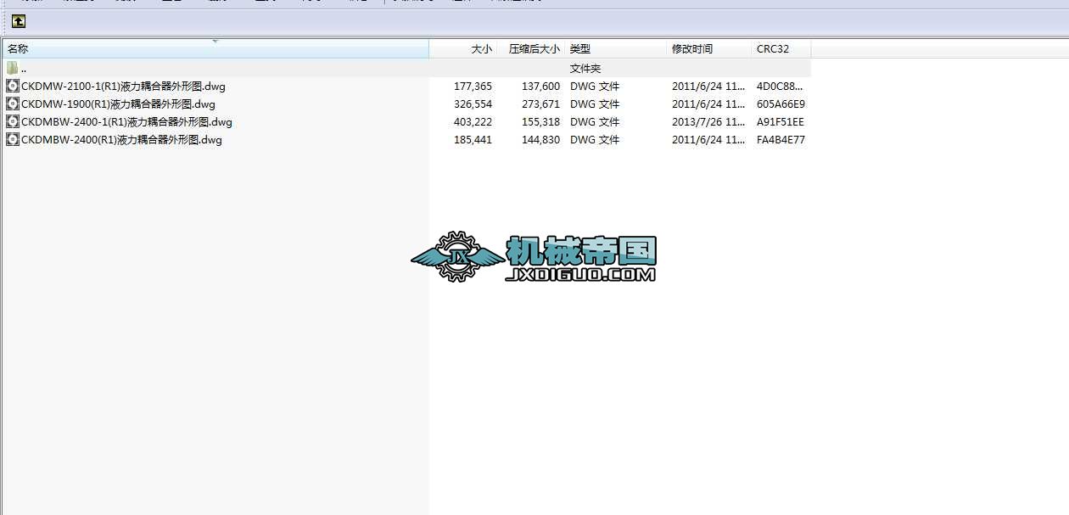Viewport: 1069px width, 515px height.
Task: Select the DWG file icon of CKDMW-2100-1(R1)
Action: (x=12, y=86)
